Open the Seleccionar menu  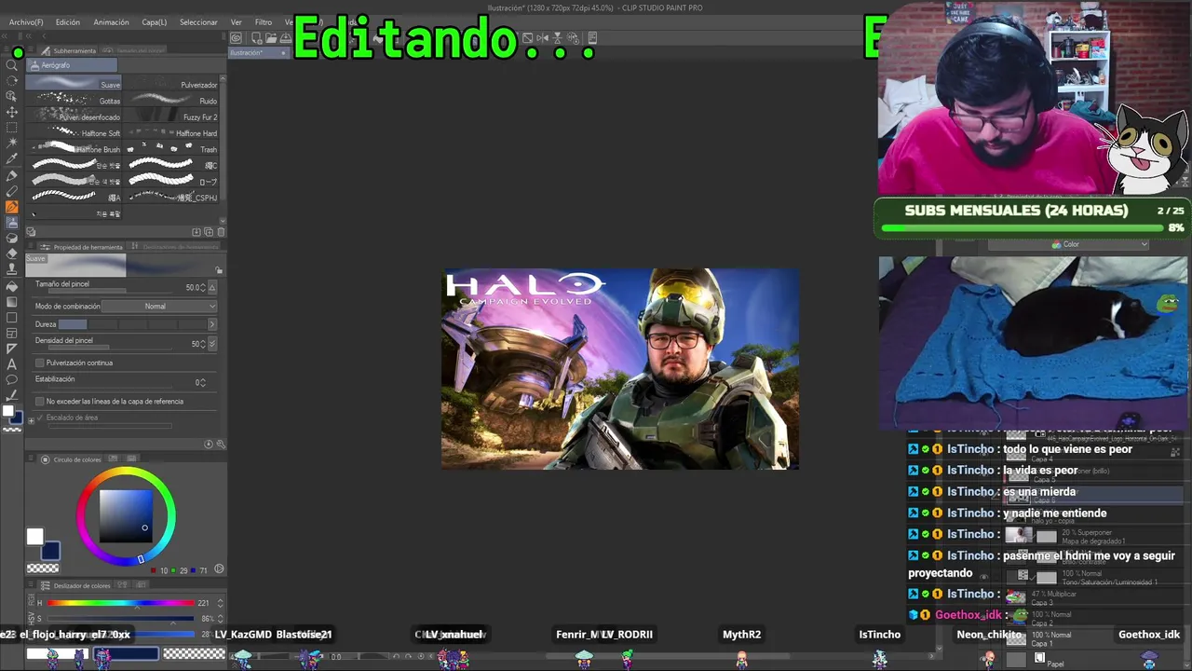pyautogui.click(x=198, y=22)
